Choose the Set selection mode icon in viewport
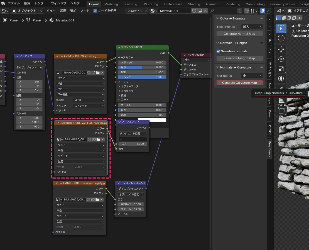309x250 pixels. pos(278,18)
